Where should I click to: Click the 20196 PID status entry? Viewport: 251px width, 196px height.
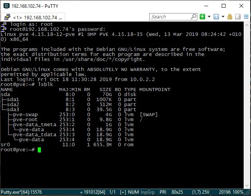tap(225, 192)
